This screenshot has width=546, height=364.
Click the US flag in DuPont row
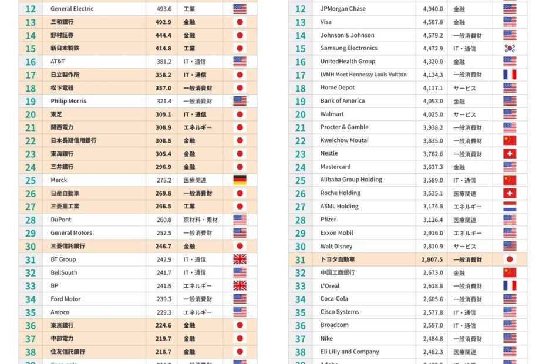(x=240, y=220)
